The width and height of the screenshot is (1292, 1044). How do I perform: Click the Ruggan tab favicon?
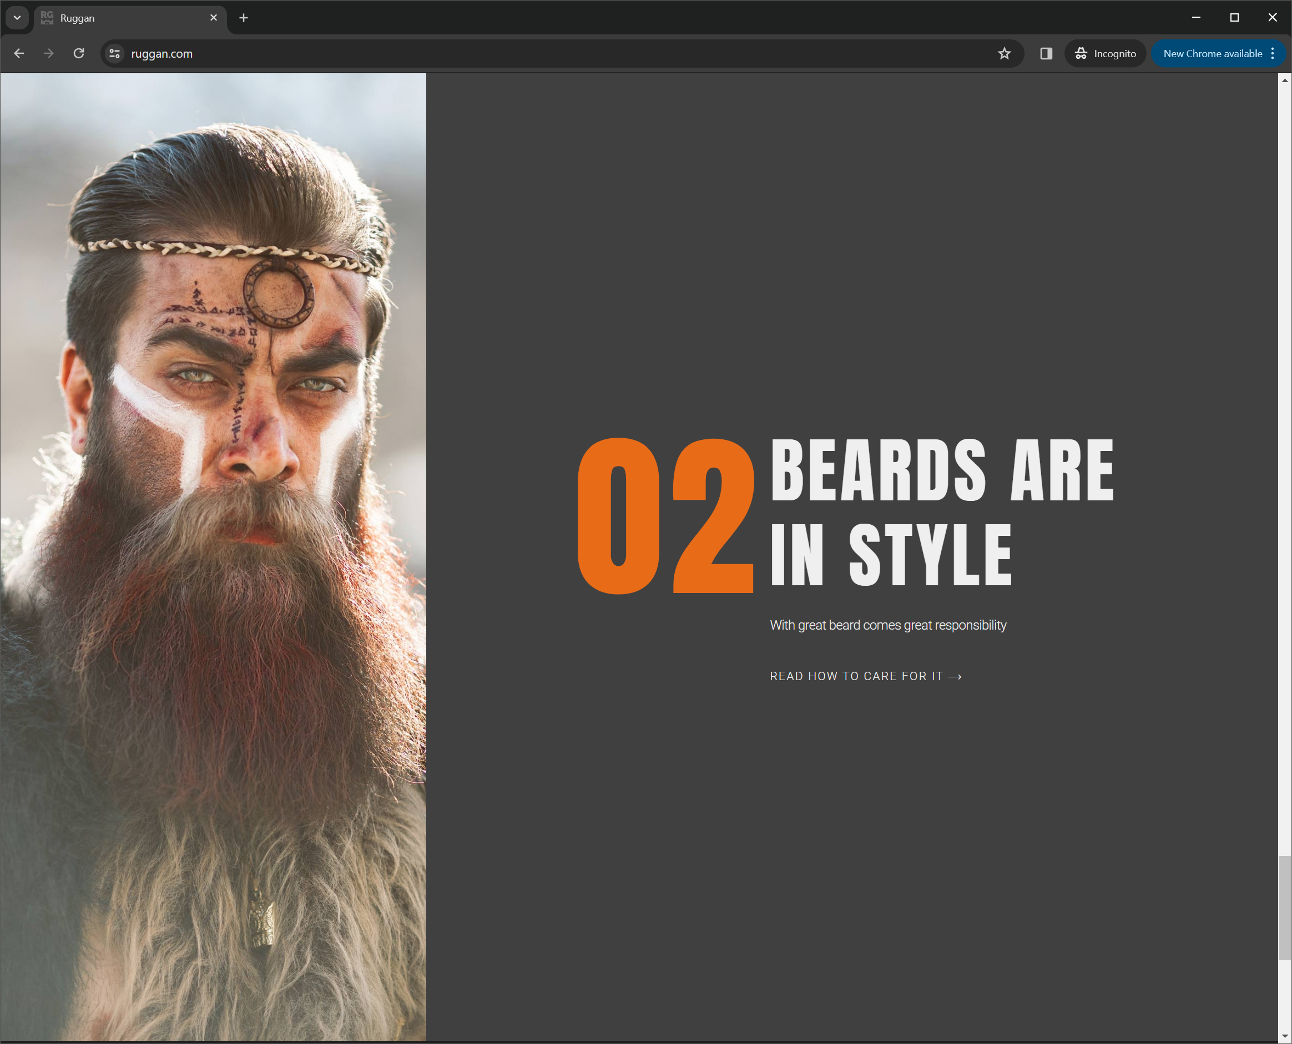(47, 18)
